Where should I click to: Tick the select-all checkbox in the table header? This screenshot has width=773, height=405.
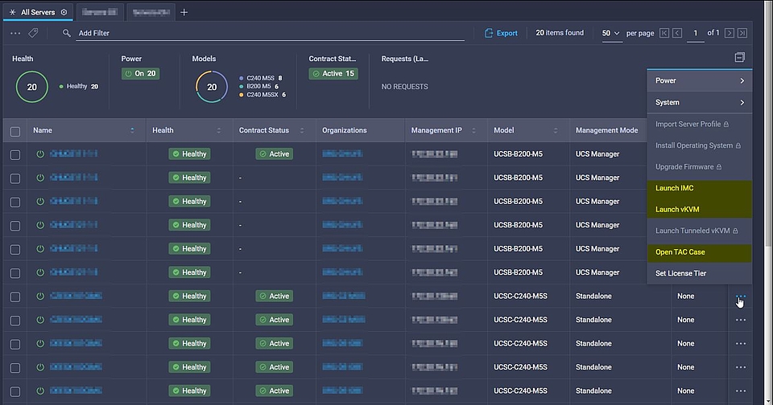pyautogui.click(x=15, y=131)
